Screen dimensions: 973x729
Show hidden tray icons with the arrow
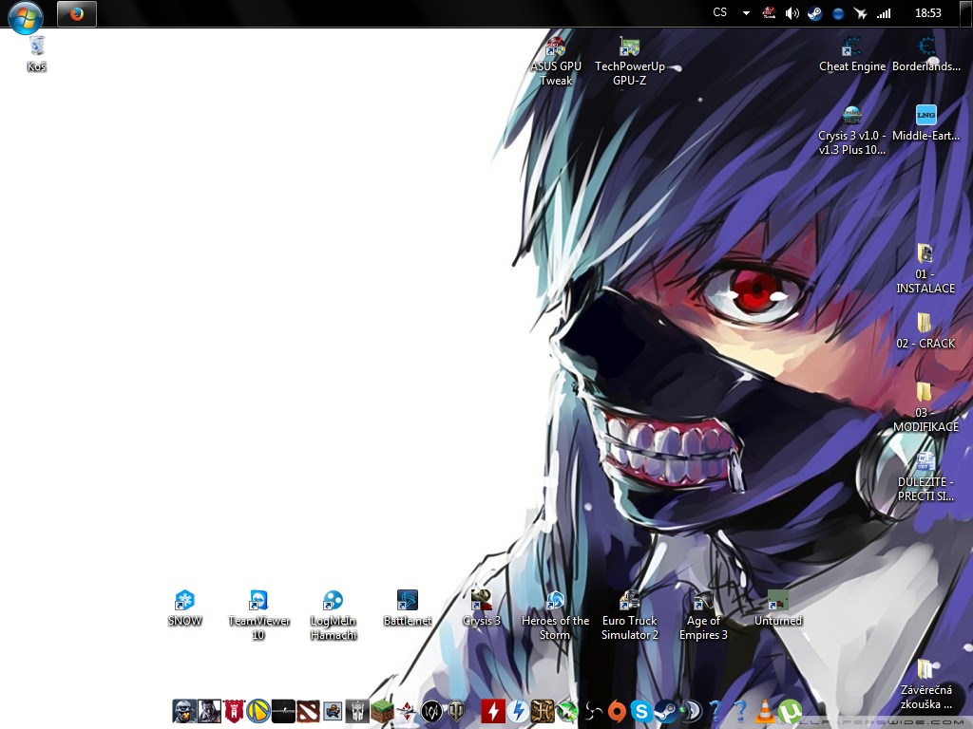(x=746, y=13)
